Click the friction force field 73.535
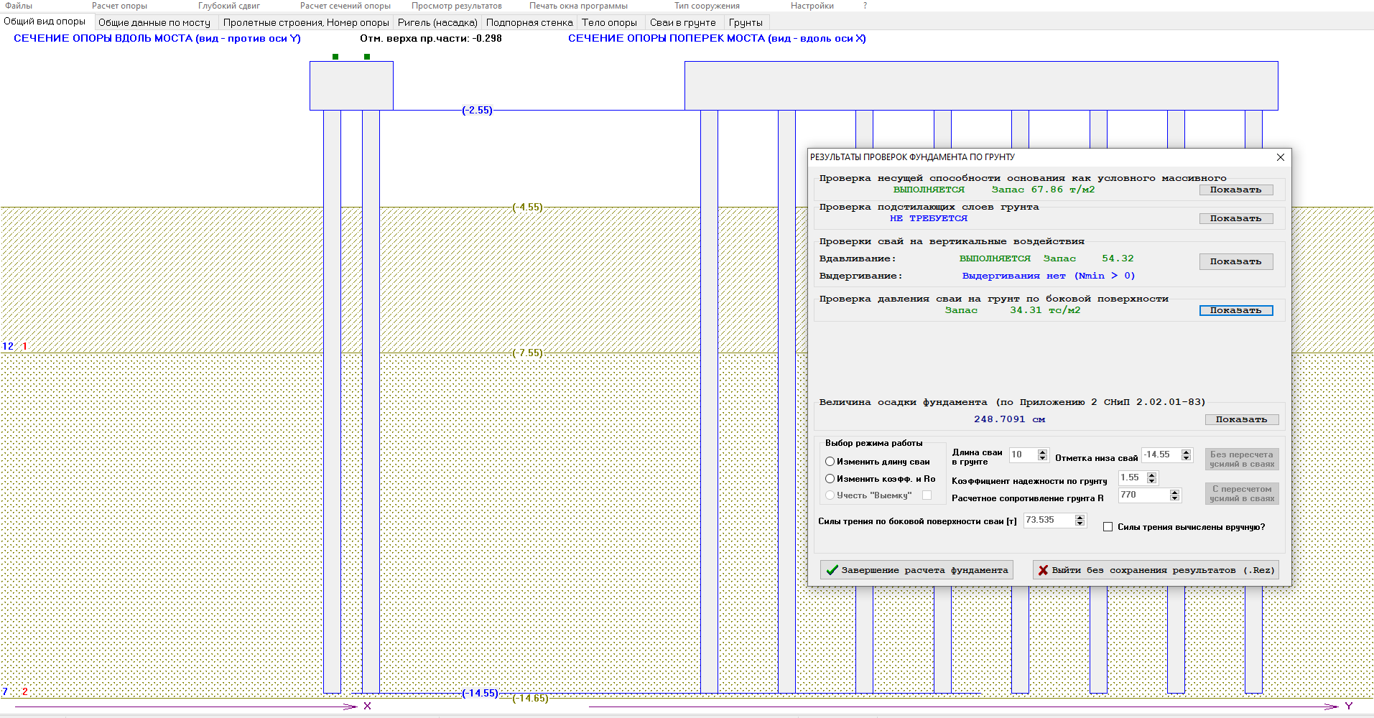Screen dimensions: 1374x718 [1049, 520]
